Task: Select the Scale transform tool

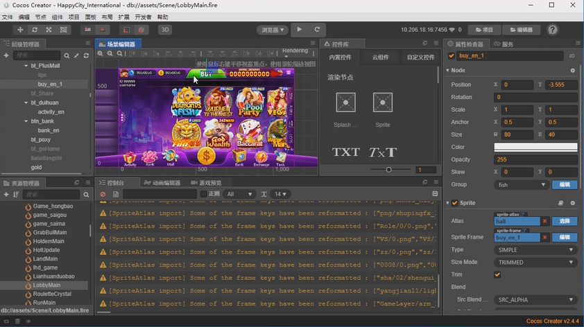Action: tap(49, 30)
